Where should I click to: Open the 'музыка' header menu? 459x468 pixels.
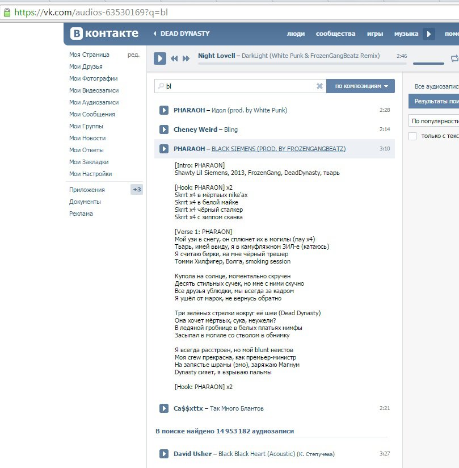coord(406,34)
